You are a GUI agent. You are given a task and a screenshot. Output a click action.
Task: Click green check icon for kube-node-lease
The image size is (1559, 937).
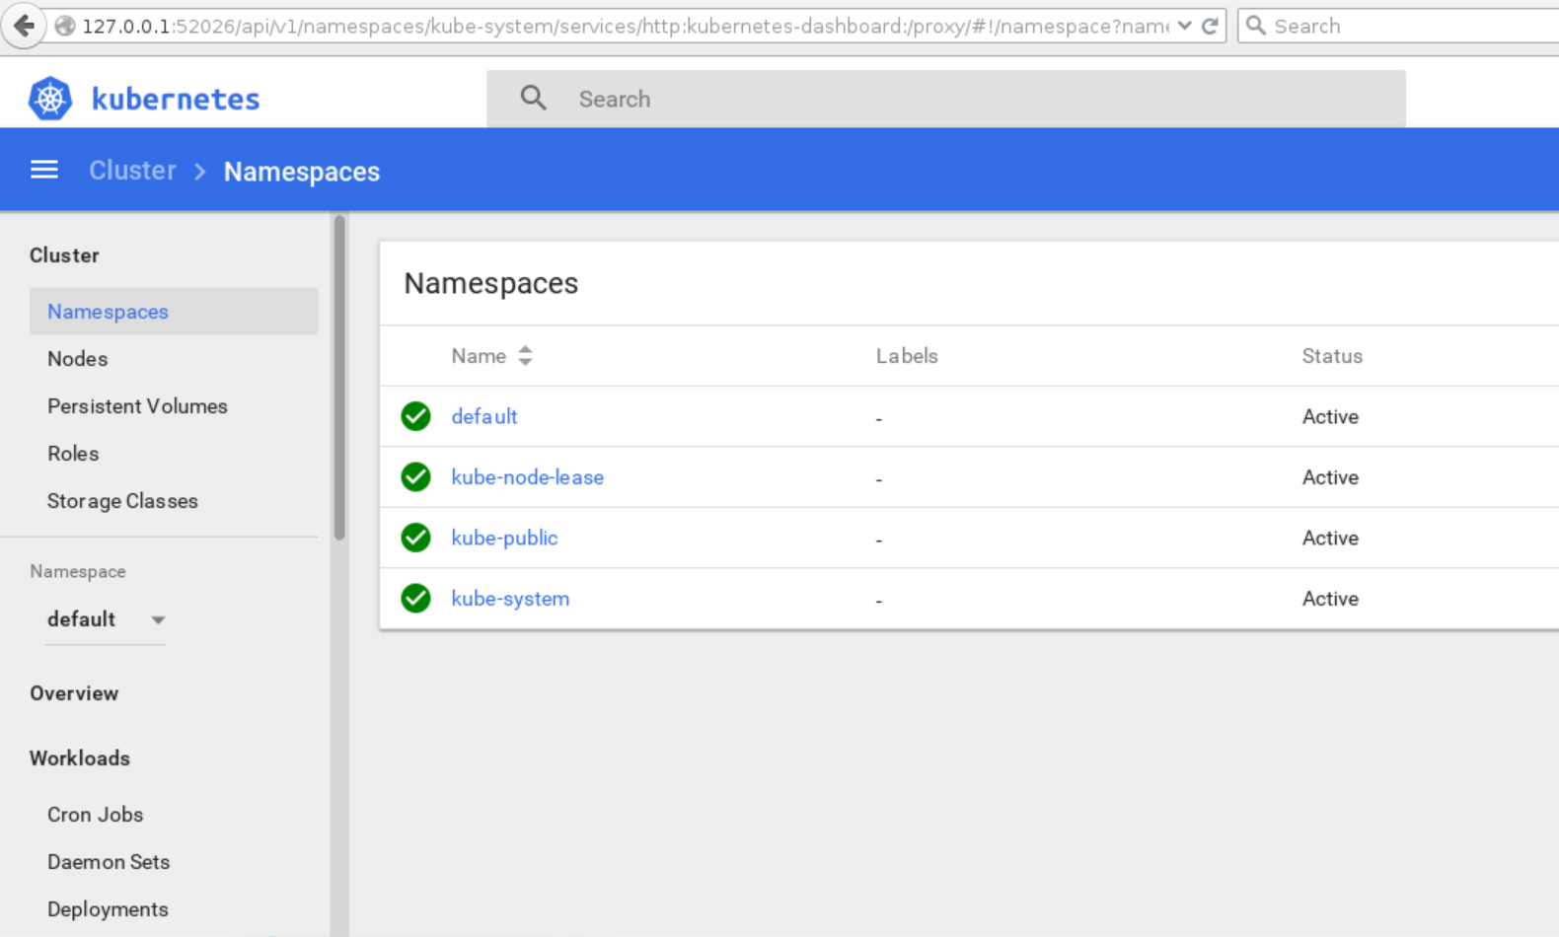point(415,477)
